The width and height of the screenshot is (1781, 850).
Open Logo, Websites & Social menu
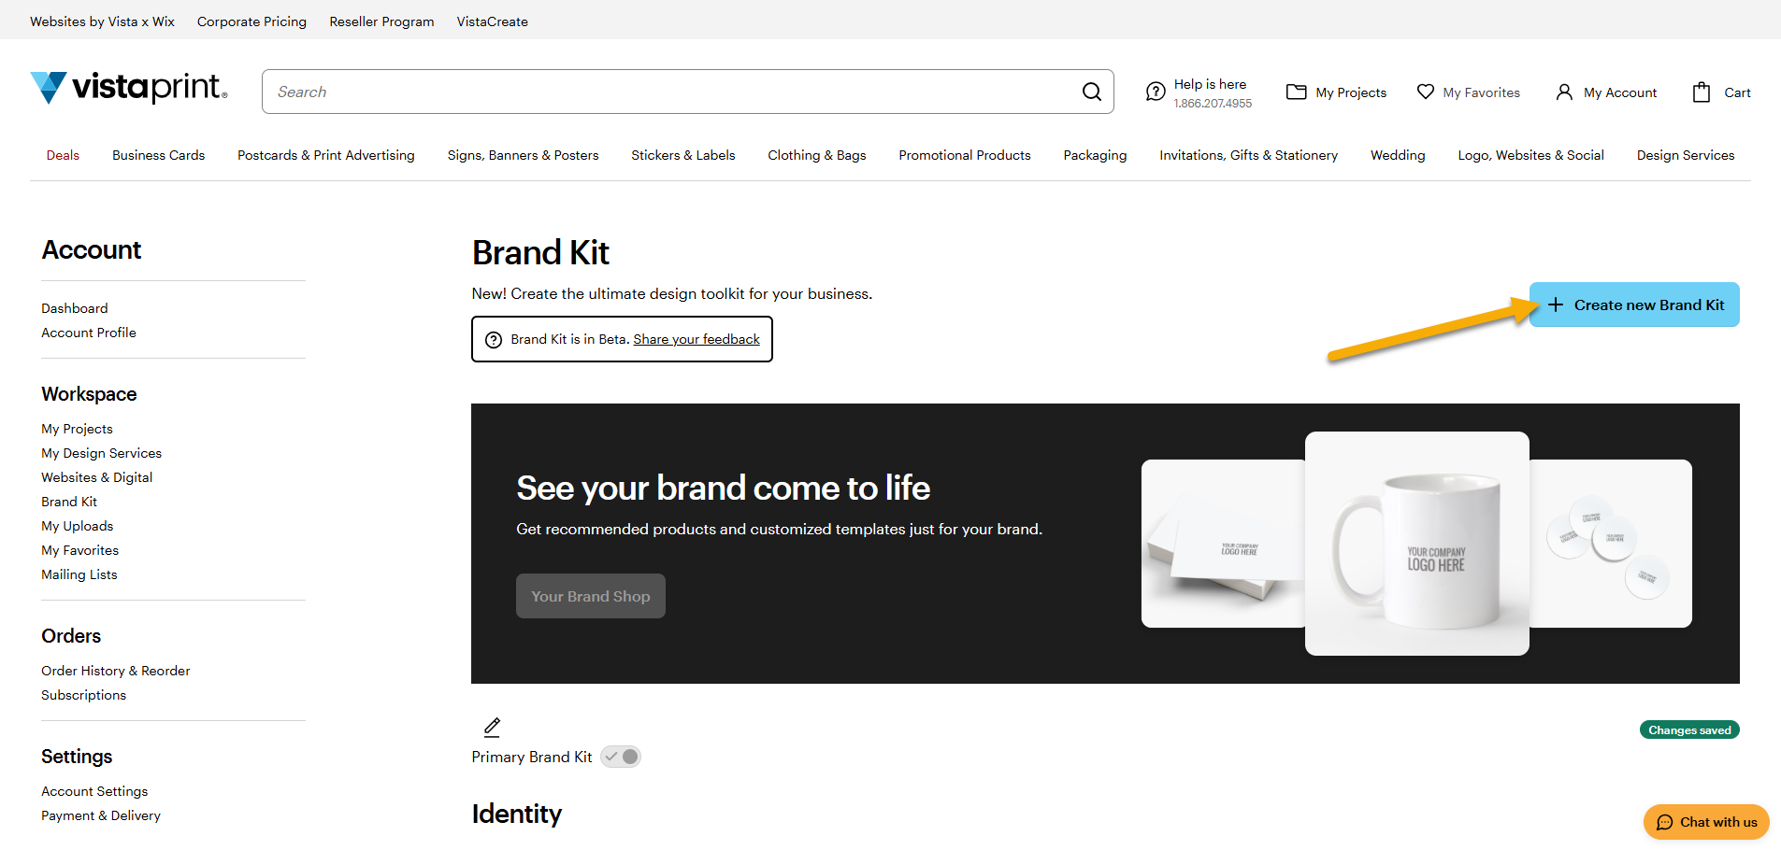click(1531, 155)
